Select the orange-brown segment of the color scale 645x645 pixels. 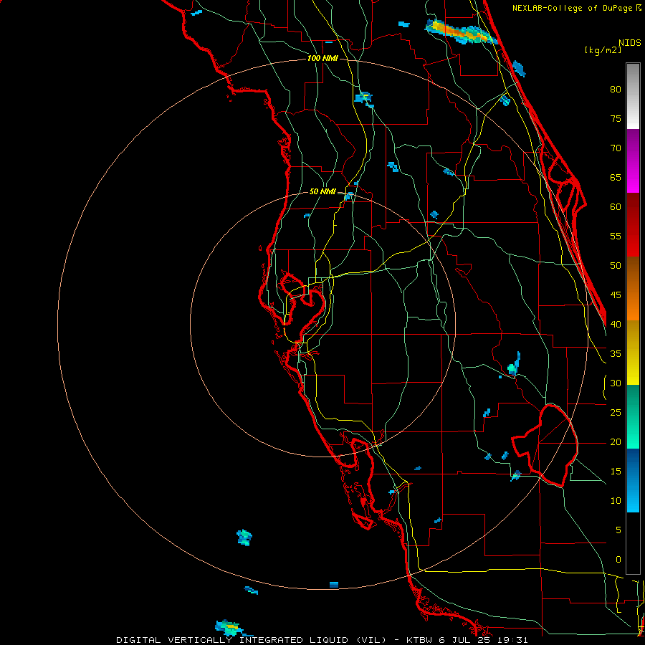click(x=633, y=288)
